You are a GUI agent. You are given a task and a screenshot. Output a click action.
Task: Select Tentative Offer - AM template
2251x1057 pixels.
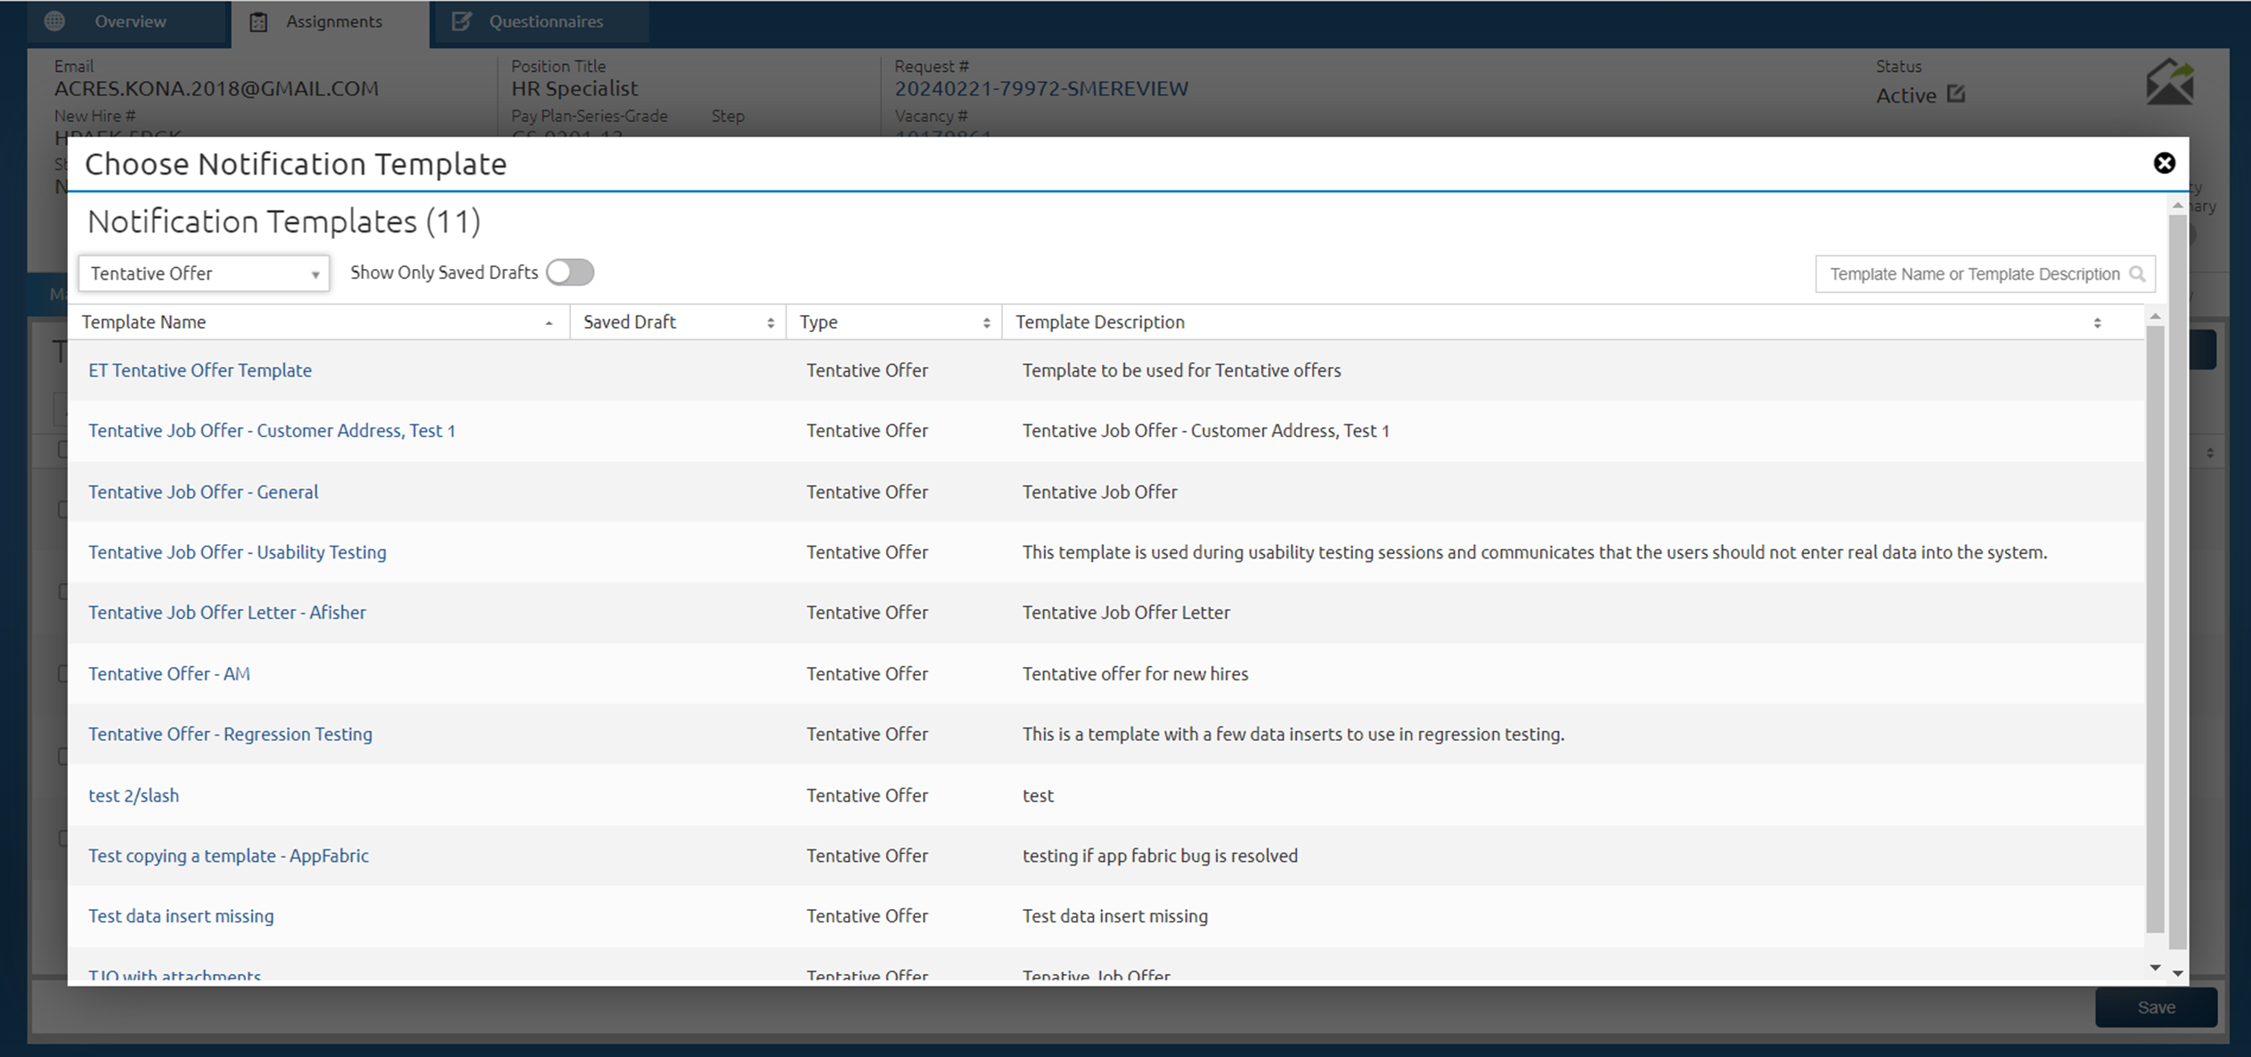[169, 674]
